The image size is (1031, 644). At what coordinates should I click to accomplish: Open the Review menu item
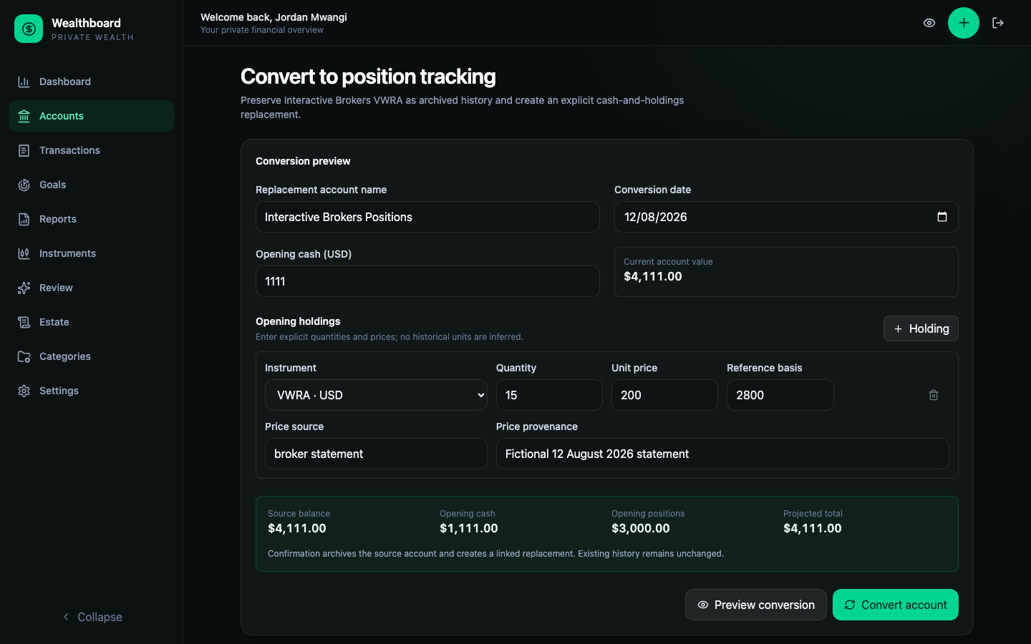click(91, 288)
